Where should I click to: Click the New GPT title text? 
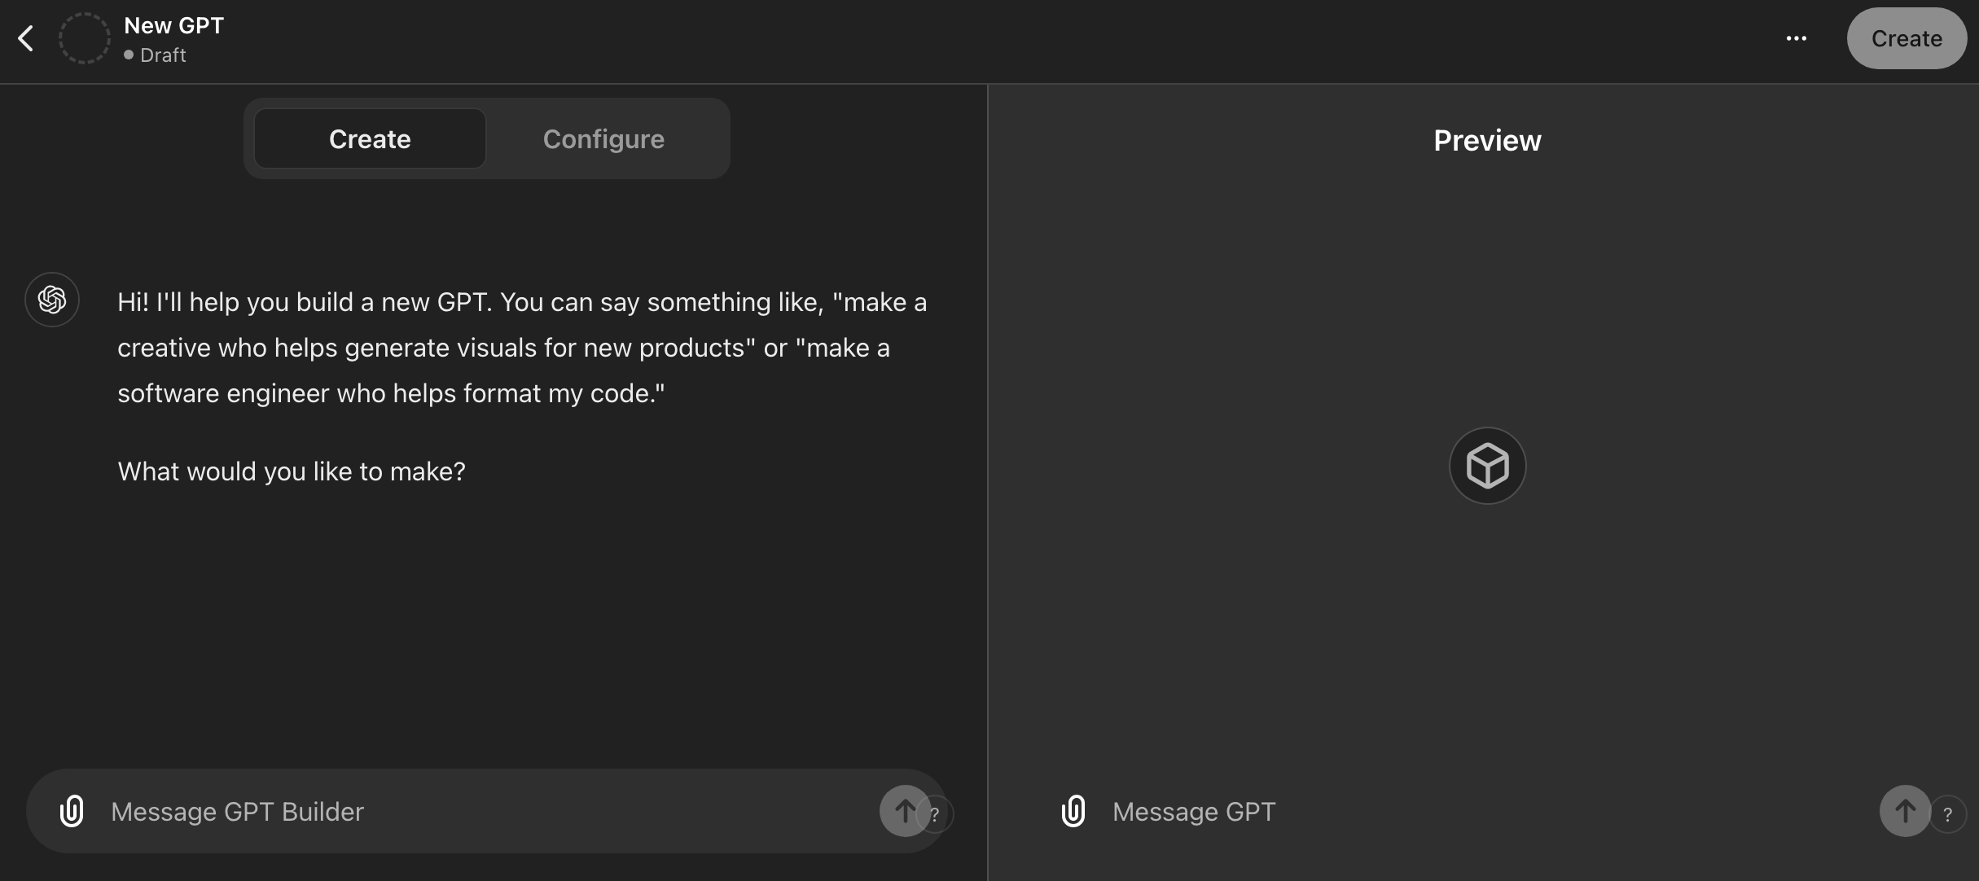click(173, 26)
